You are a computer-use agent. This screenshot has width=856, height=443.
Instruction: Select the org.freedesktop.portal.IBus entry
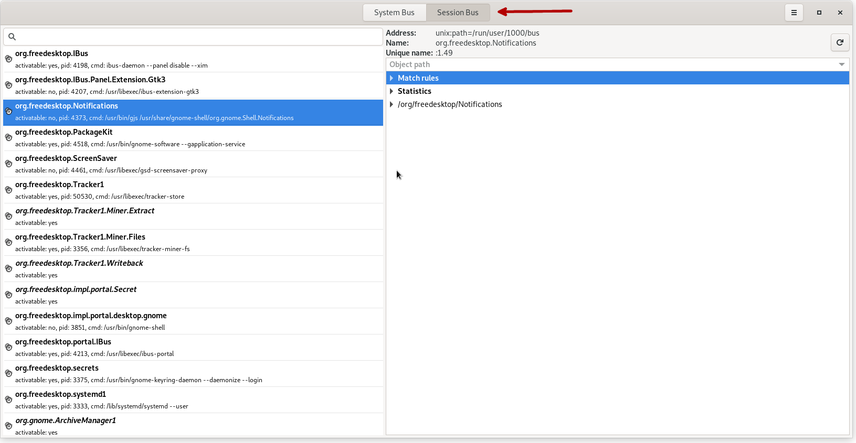point(193,348)
